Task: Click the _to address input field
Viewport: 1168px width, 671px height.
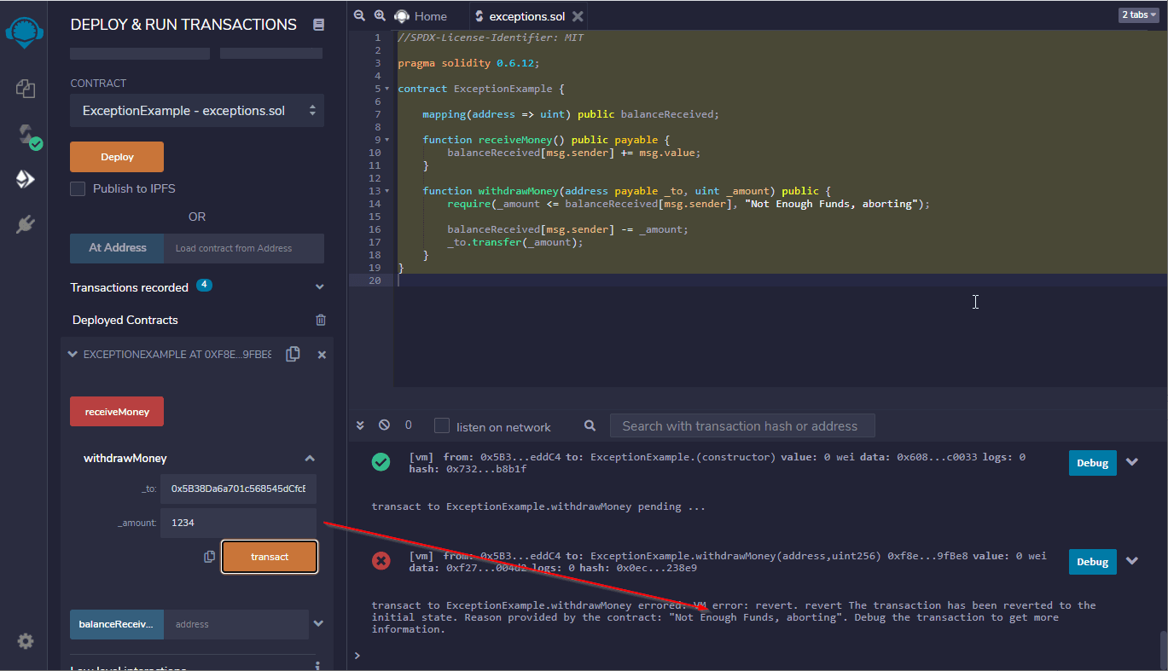Action: pos(238,489)
